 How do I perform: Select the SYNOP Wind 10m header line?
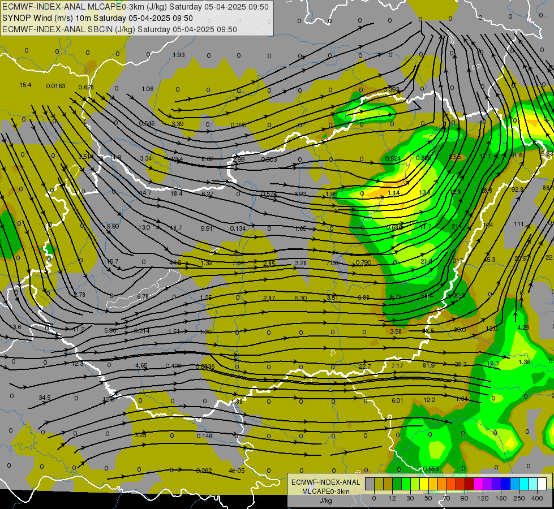tap(97, 18)
